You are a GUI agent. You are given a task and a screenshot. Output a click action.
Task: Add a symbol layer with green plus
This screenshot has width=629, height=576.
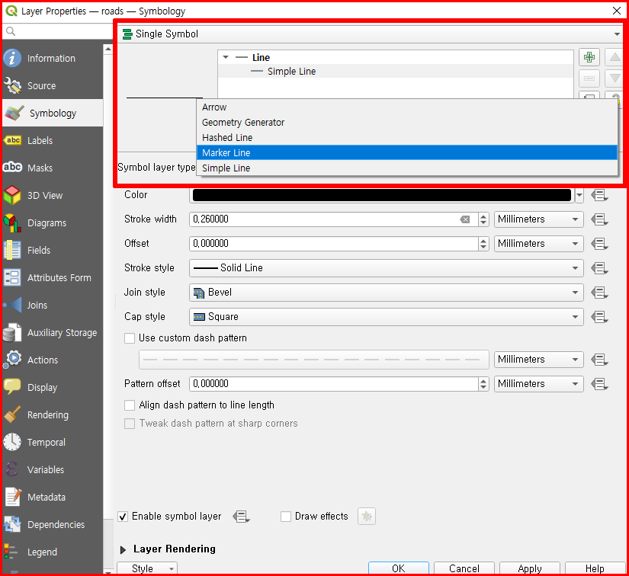pos(589,57)
